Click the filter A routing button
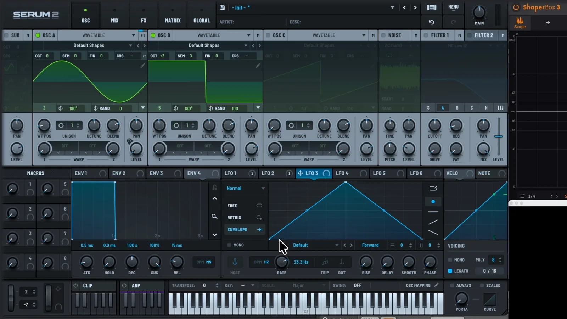The width and height of the screenshot is (567, 319). point(443,108)
